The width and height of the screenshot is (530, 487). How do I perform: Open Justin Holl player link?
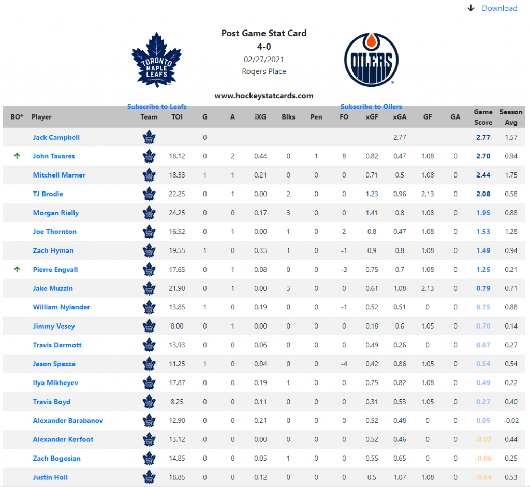click(x=50, y=477)
